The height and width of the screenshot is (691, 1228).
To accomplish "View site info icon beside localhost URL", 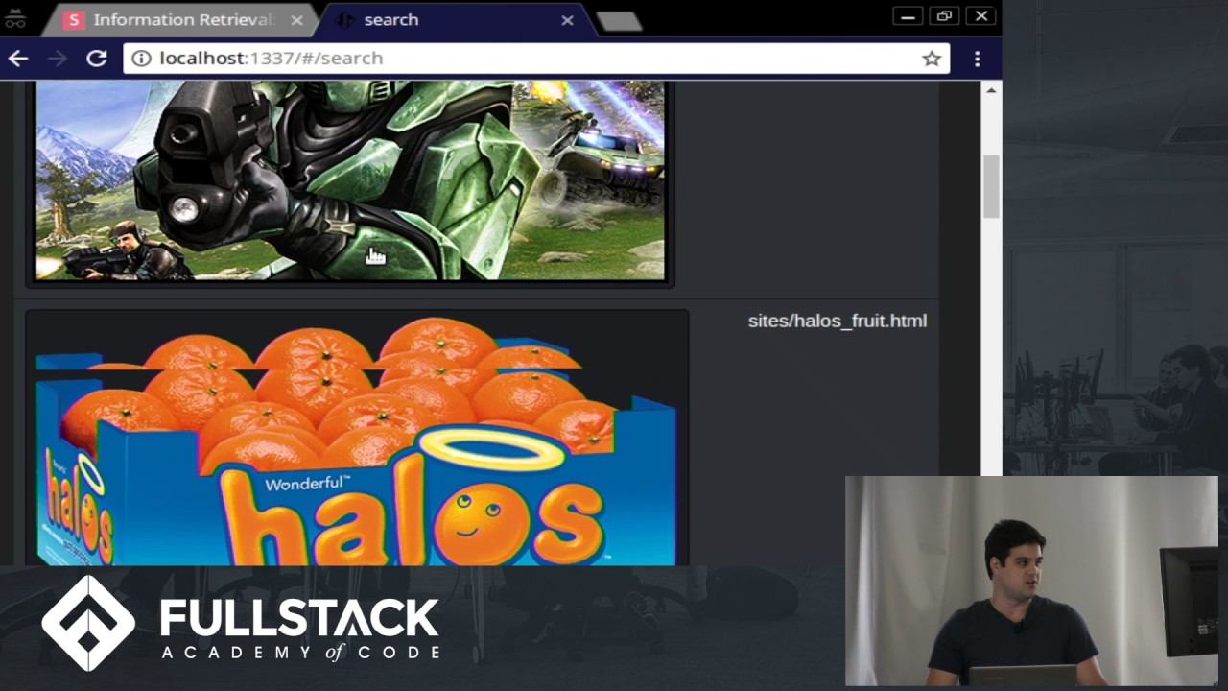I will pos(141,59).
